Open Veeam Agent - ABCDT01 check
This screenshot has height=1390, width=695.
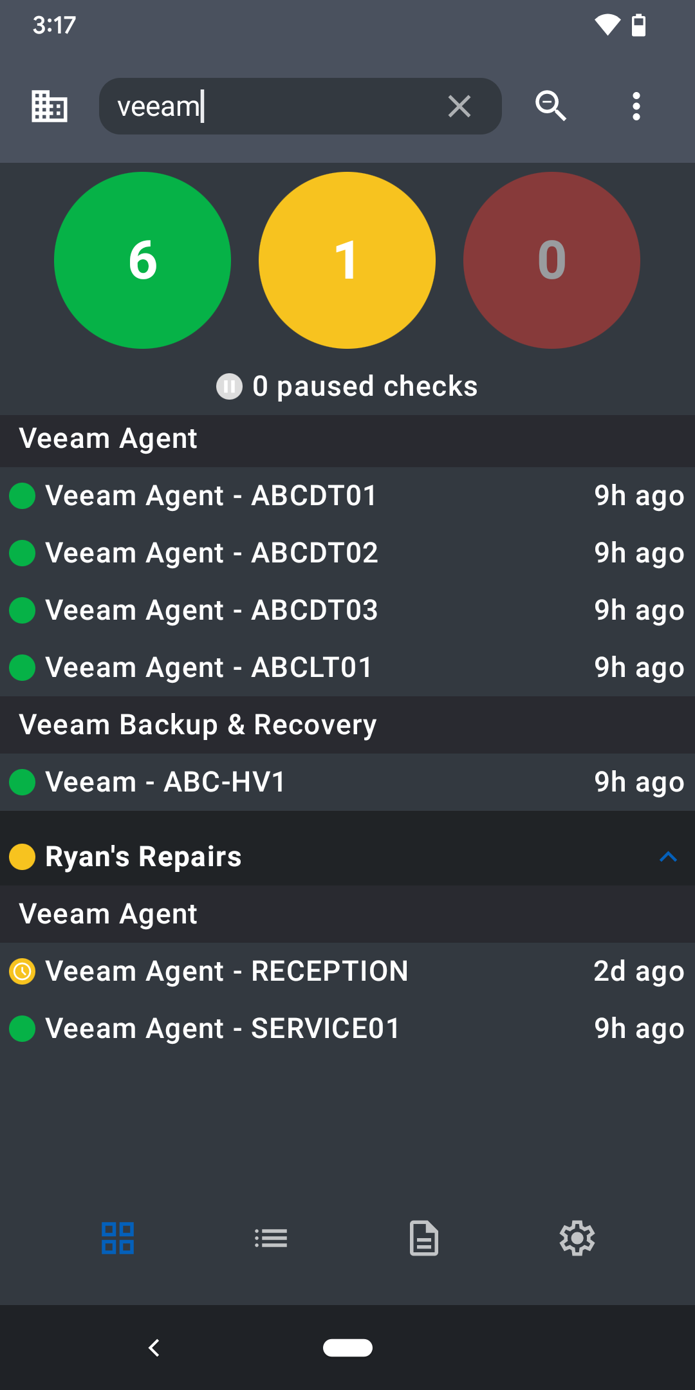point(347,496)
